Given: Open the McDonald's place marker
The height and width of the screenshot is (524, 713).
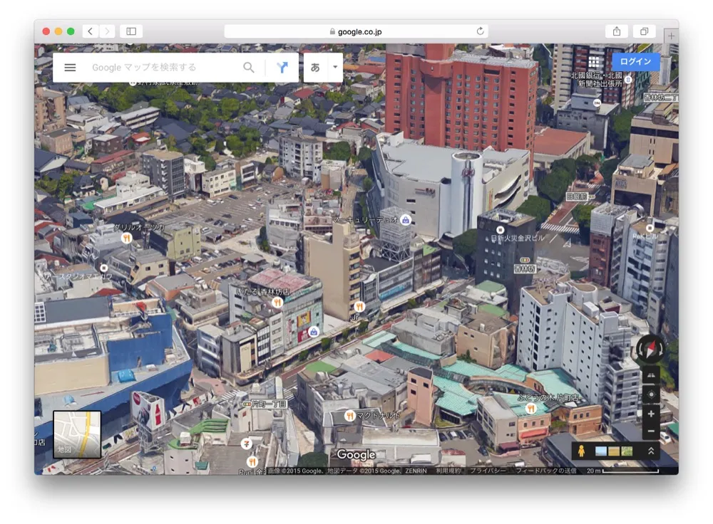Looking at the screenshot, I should pos(349,415).
